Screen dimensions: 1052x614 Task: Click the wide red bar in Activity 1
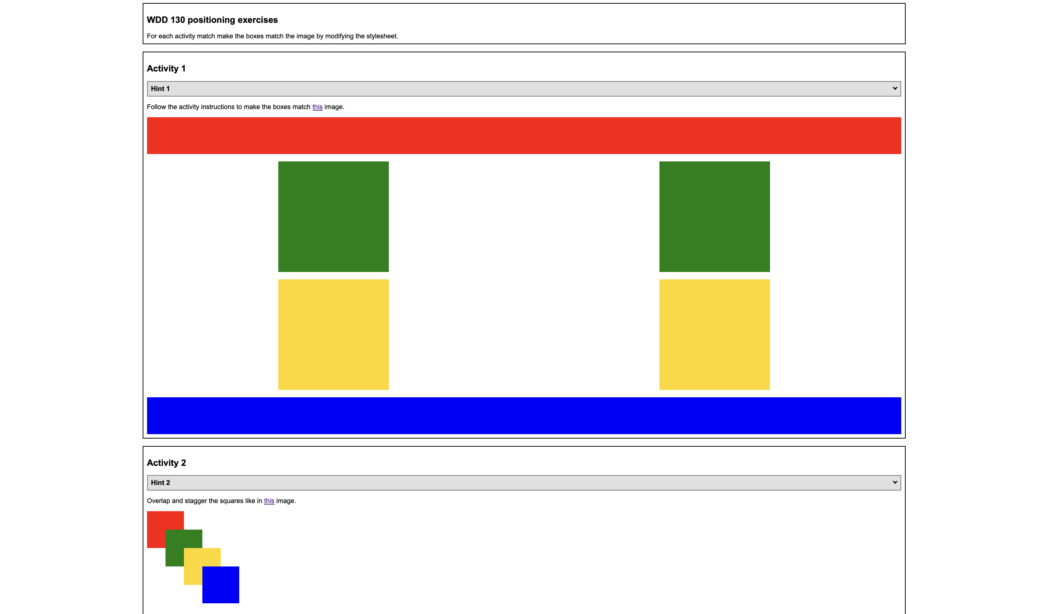pyautogui.click(x=523, y=136)
